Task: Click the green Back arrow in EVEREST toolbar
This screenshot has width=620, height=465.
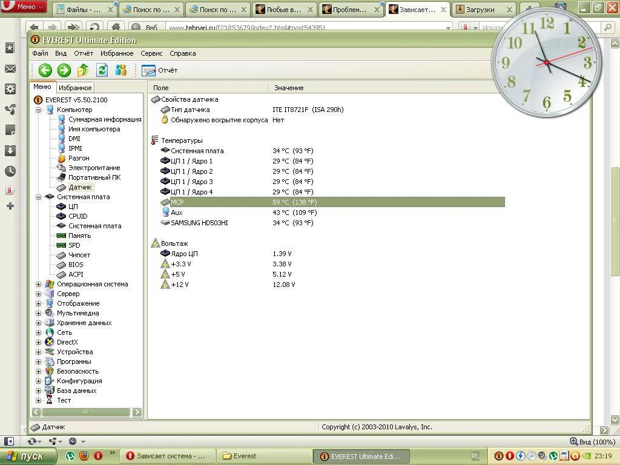Action: coord(45,70)
